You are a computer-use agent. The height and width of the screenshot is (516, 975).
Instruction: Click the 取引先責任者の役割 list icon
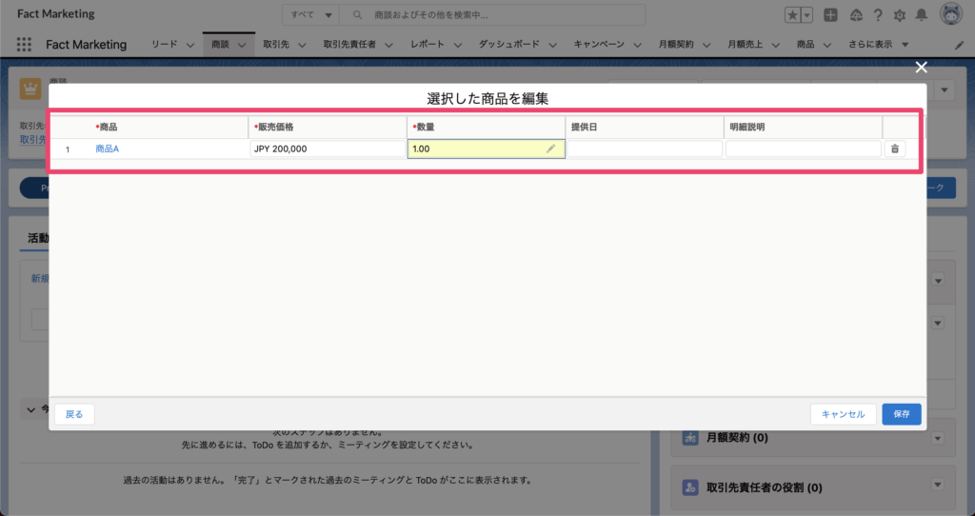[x=690, y=487]
